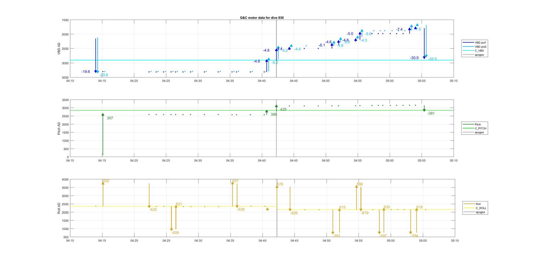Click the '-609' roll data label
This screenshot has width=539, height=266.
[175, 233]
